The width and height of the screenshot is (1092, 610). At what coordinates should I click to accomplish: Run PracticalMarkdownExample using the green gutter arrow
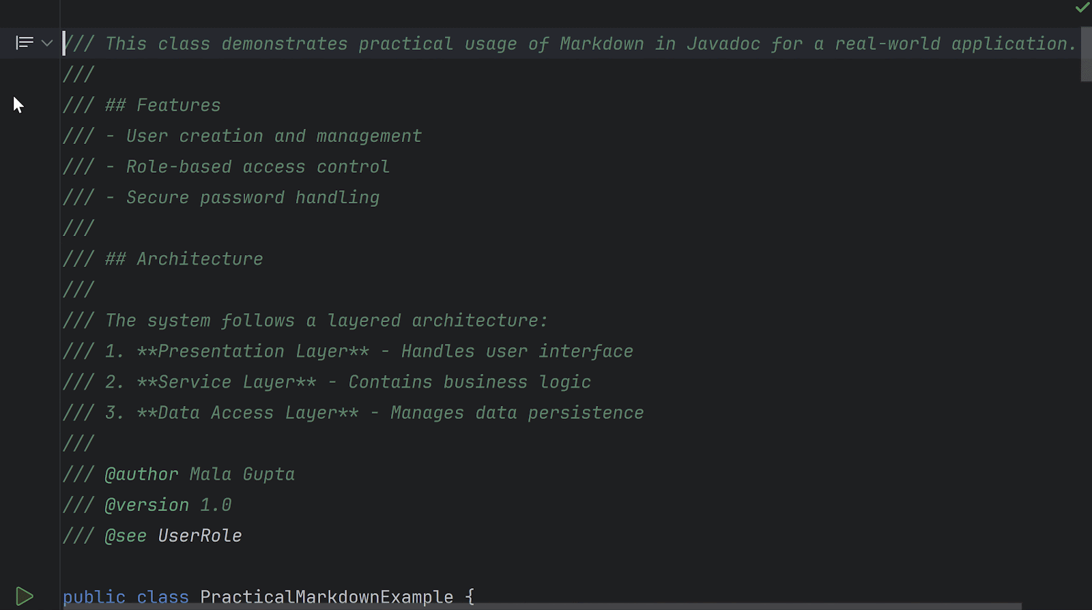point(24,596)
